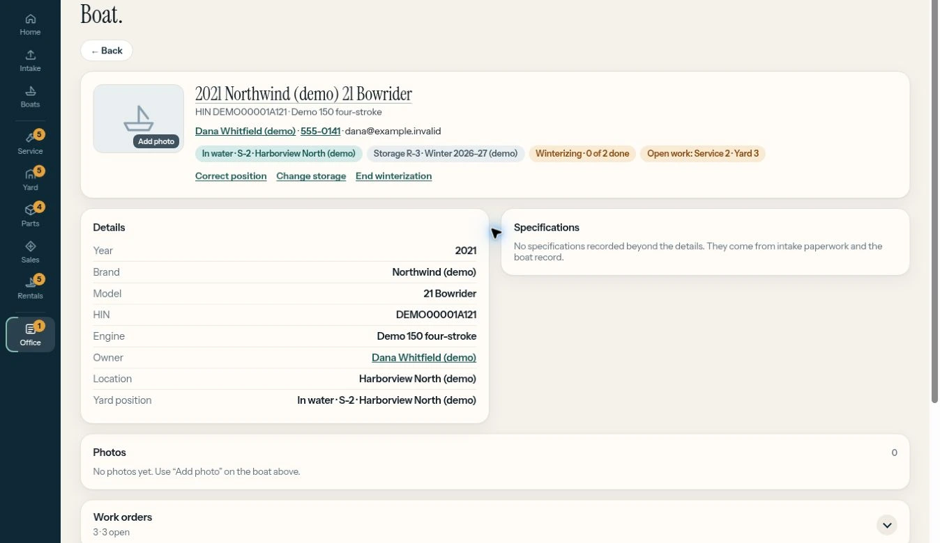Click the Storage R-3 Winter 2026–27 badge
Screen dimensions: 940x543
click(446, 154)
